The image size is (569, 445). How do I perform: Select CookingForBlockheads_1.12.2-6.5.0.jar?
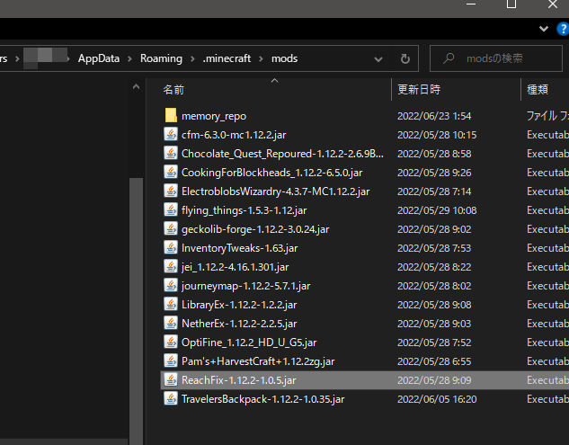point(271,173)
